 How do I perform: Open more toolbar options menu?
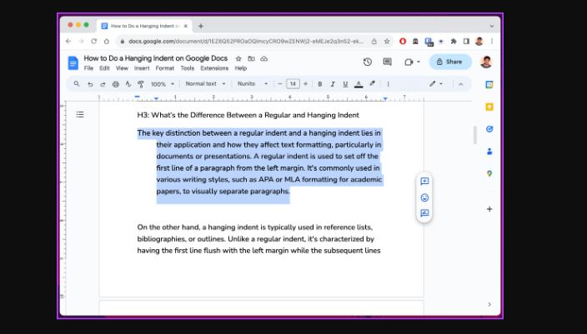[x=389, y=84]
